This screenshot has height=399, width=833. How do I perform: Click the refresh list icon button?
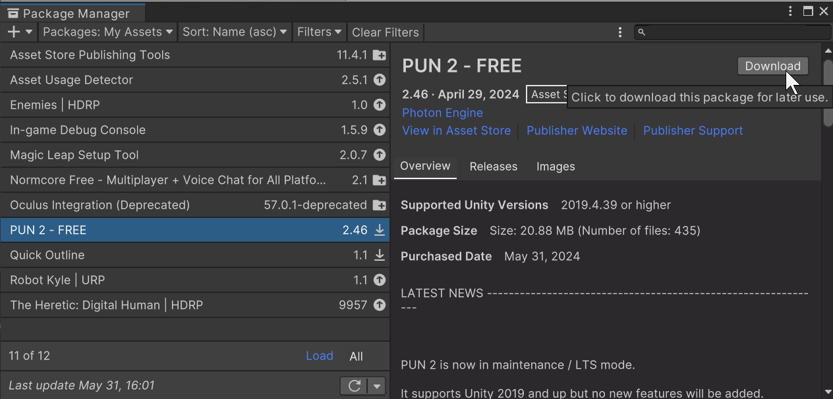[354, 386]
